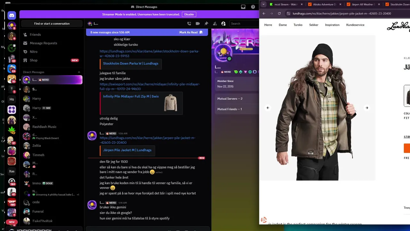Open Swix midlayer jacket thumbnail
This screenshot has height=231, width=410.
(170, 103)
